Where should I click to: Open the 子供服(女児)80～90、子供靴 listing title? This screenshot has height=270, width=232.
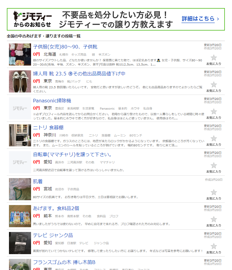tap(65, 47)
